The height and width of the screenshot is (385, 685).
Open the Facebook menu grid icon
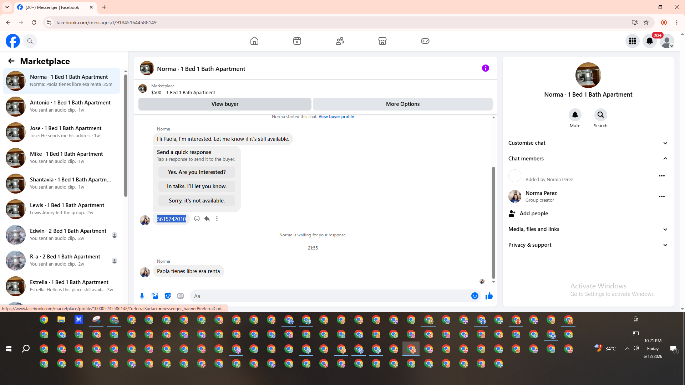pos(633,41)
